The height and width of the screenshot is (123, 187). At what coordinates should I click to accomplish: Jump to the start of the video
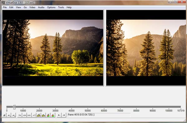[x=20, y=115]
